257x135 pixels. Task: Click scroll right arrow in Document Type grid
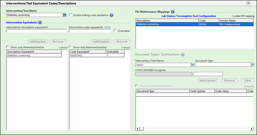tap(252, 129)
